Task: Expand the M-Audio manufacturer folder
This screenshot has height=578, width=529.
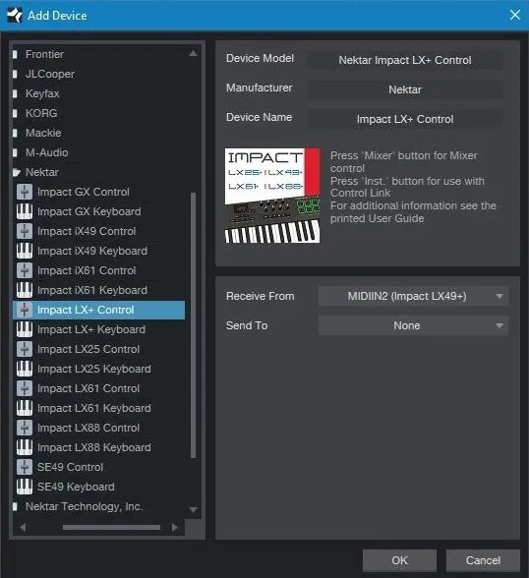Action: point(15,152)
